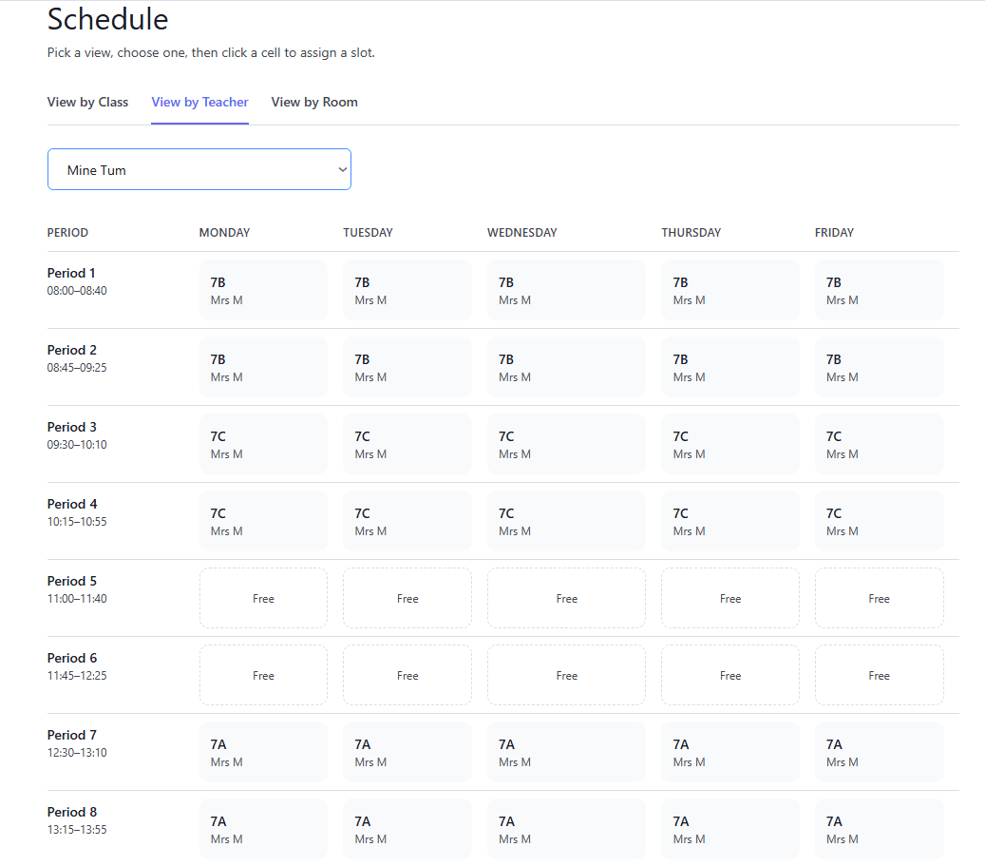Image resolution: width=985 pixels, height=866 pixels.
Task: Click Wednesday Period 7 7A cell
Action: coord(567,752)
